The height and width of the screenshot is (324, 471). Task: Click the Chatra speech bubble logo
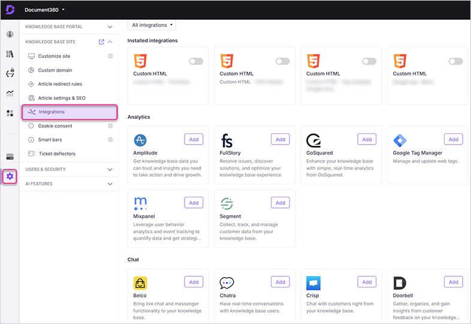pyautogui.click(x=227, y=283)
